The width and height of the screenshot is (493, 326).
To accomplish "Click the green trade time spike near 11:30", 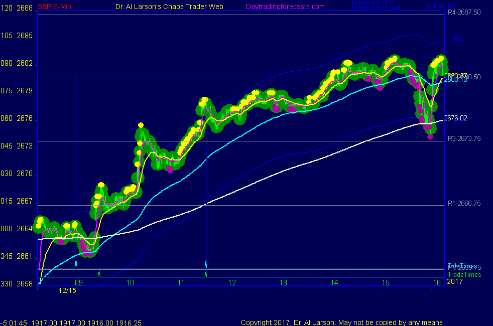I will [x=206, y=273].
